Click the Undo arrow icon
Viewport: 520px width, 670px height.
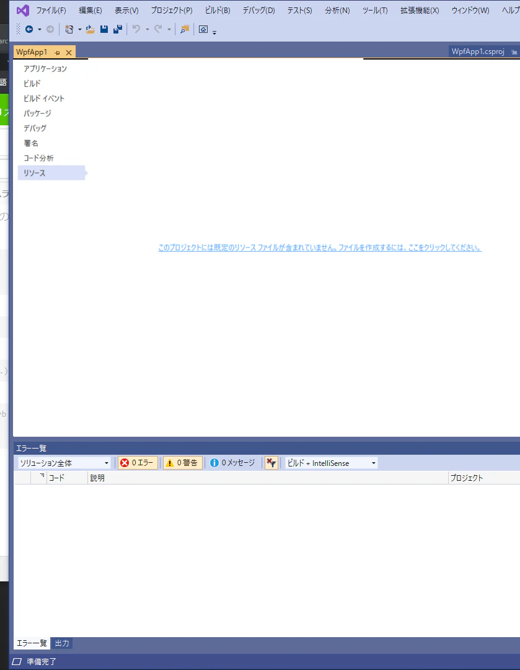click(x=136, y=29)
